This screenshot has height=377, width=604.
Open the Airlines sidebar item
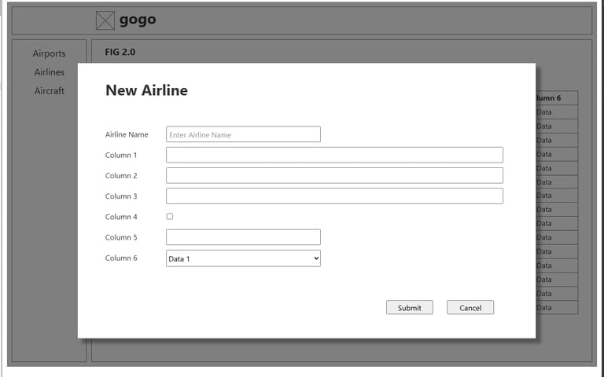[49, 72]
